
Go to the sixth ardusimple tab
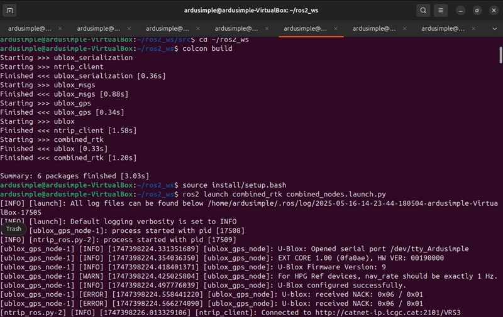pyautogui.click(x=373, y=29)
